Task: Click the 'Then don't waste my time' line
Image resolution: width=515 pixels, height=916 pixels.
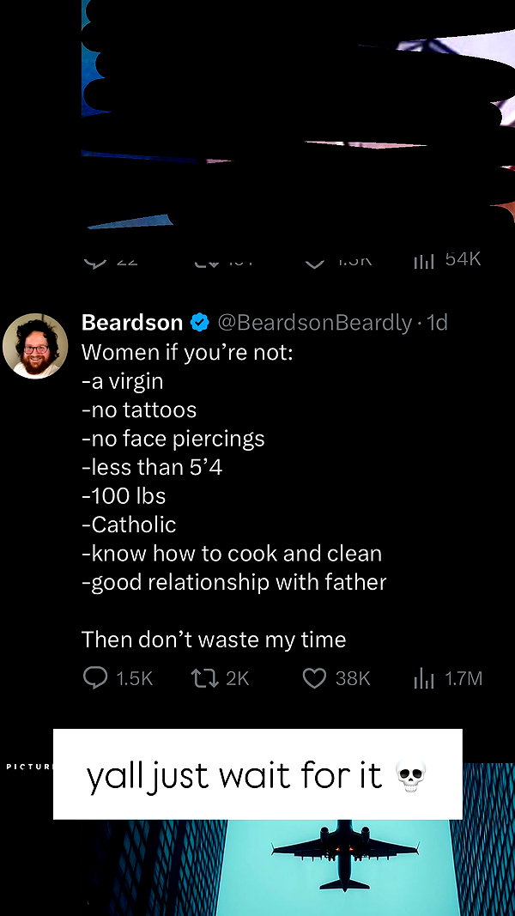Action: pyautogui.click(x=214, y=640)
